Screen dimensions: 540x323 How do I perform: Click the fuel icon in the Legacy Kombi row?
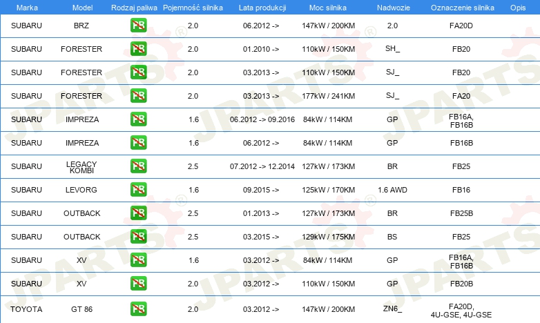[x=138, y=166]
